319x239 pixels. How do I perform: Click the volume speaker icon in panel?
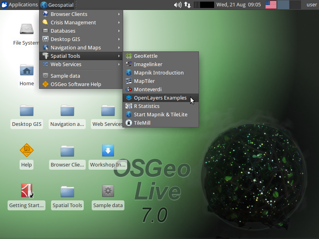[x=178, y=5]
